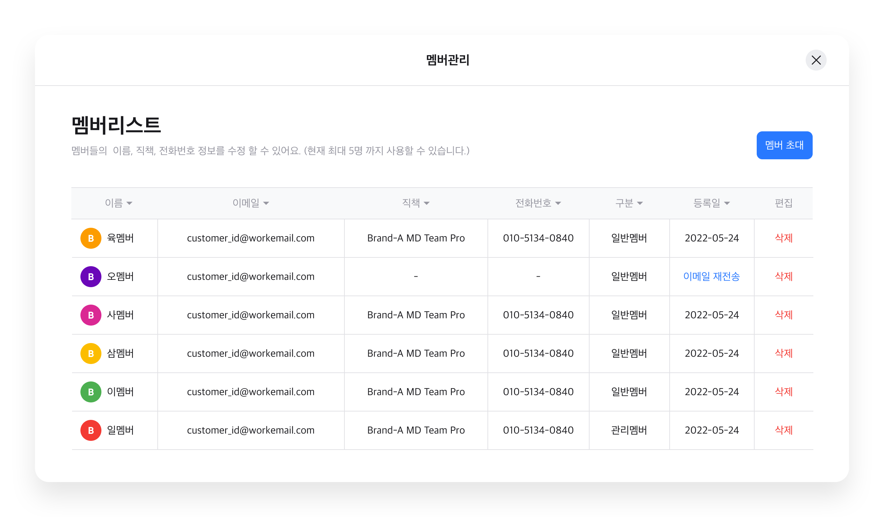Select the name 사멤버
Screen dimensions: 884x517
(120, 315)
